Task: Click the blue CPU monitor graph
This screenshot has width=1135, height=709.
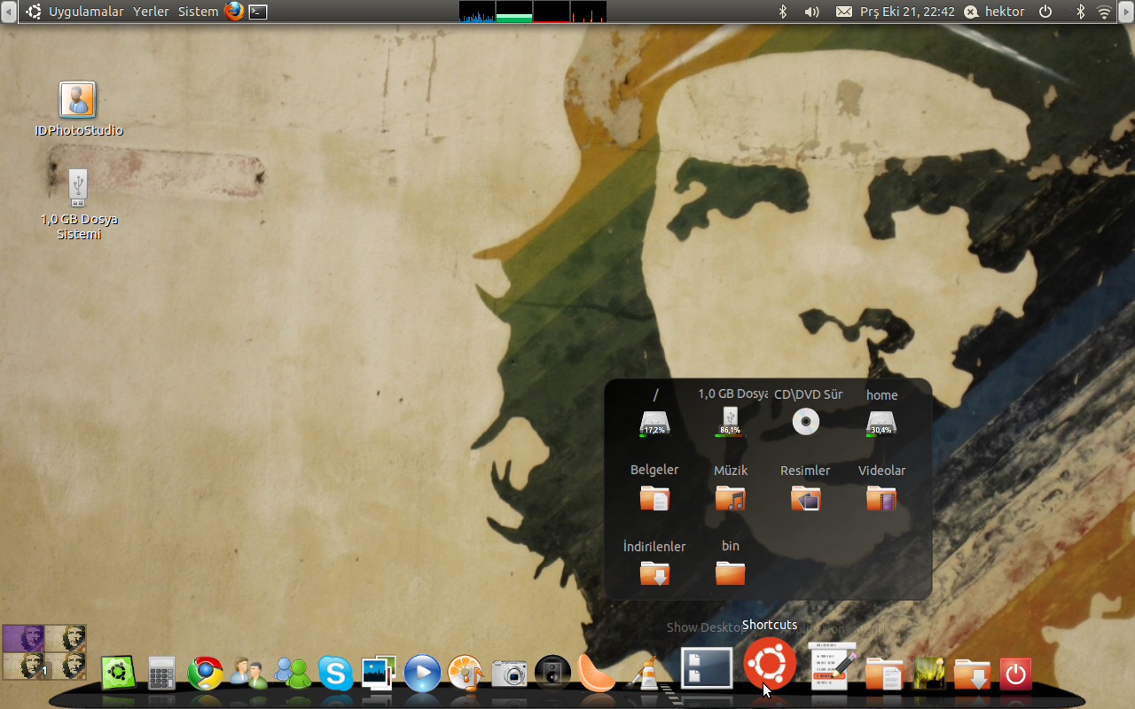Action: (x=477, y=12)
